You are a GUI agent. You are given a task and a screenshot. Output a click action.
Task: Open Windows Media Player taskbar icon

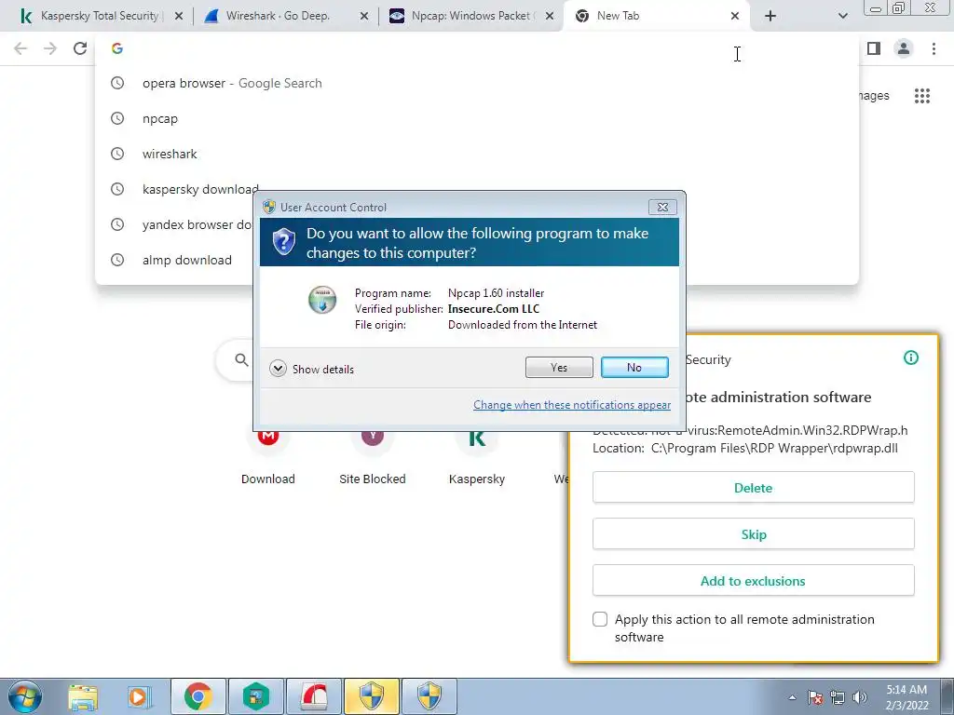click(139, 696)
